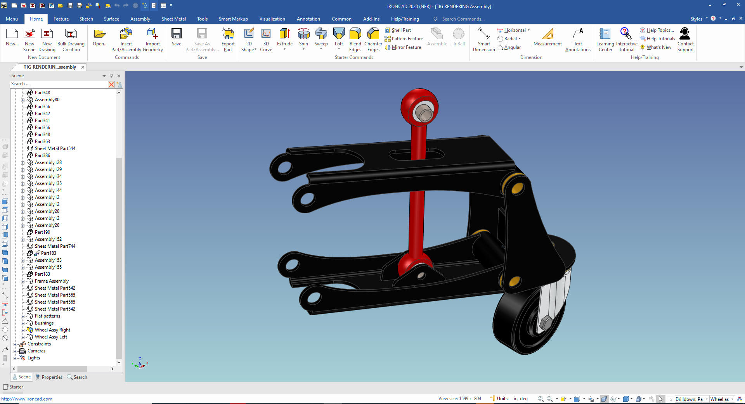
Task: Click in the Search Commands field
Action: [463, 19]
